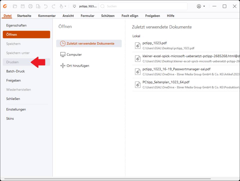The width and height of the screenshot is (240, 181).
Task: Click the Foxit file icon beside pctipp_1023.pdf
Action: click(138, 46)
